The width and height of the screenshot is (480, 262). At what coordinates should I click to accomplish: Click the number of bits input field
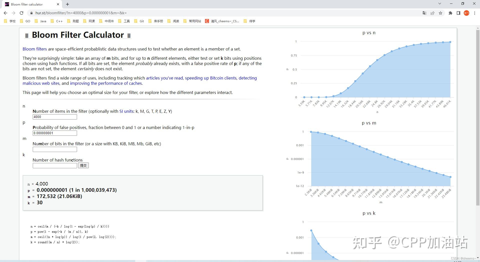(55, 149)
